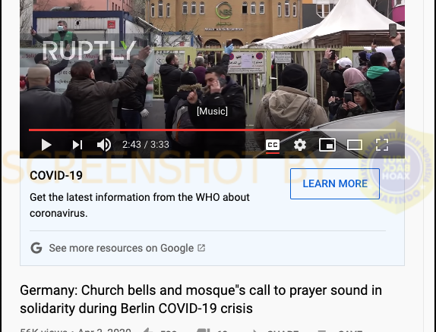Enter fullscreen mode
The height and width of the screenshot is (332, 436).
[x=382, y=145]
